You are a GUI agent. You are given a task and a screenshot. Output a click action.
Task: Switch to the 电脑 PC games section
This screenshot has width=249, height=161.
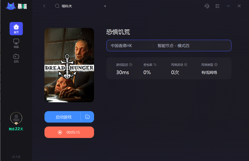tap(16, 43)
